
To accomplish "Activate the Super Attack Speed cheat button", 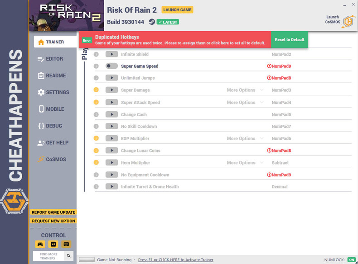I will [x=111, y=102].
